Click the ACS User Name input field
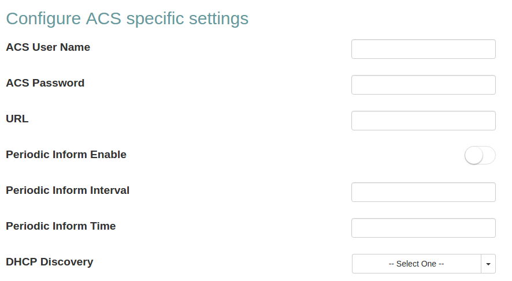 [x=423, y=49]
